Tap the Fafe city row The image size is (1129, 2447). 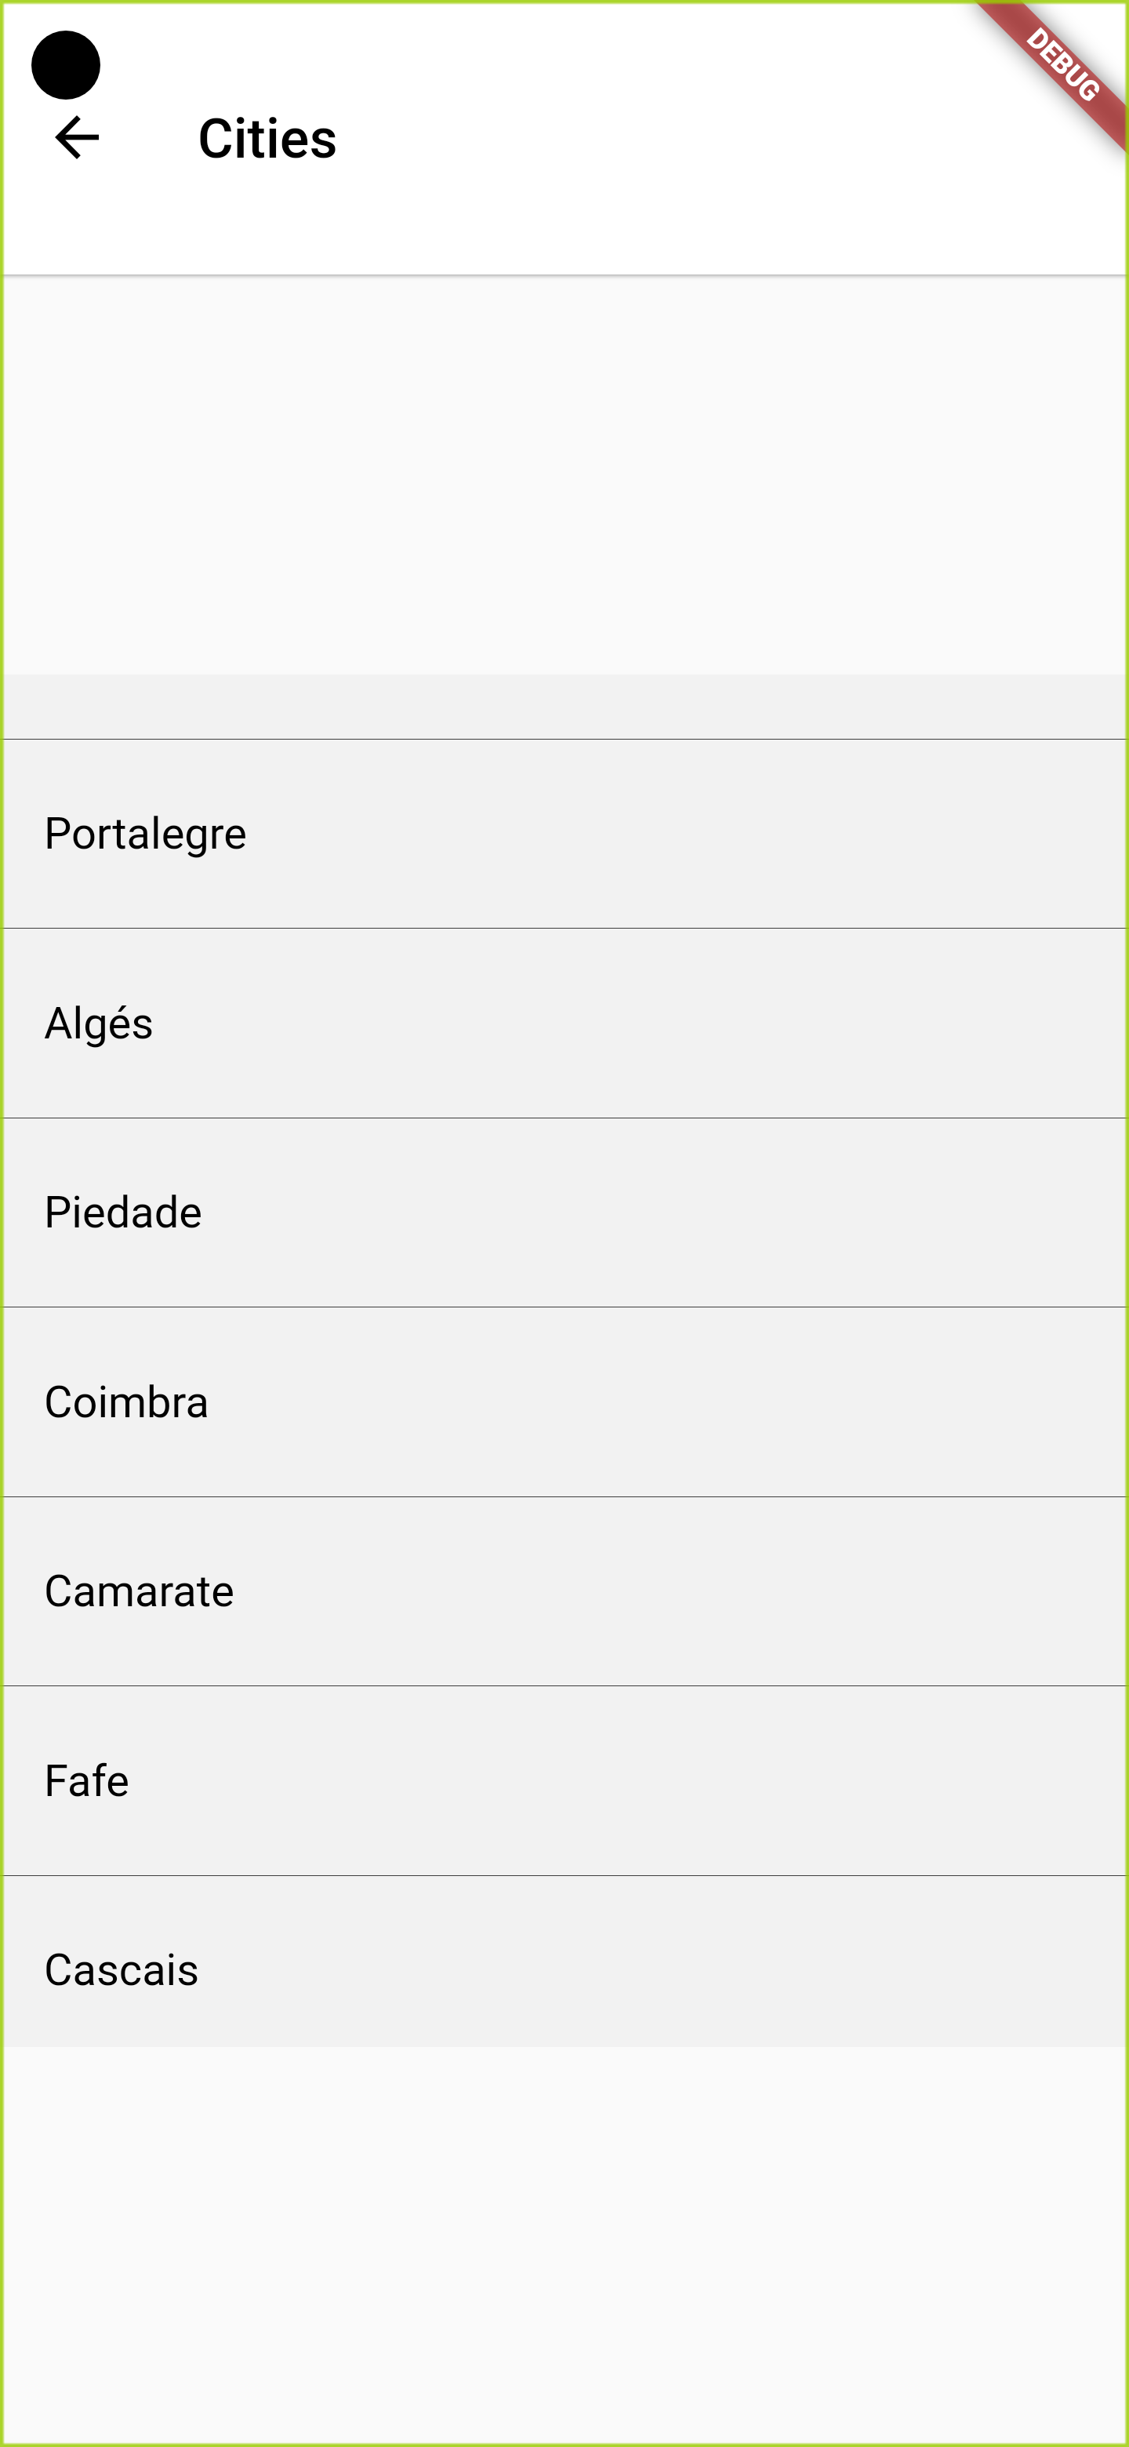[564, 1780]
